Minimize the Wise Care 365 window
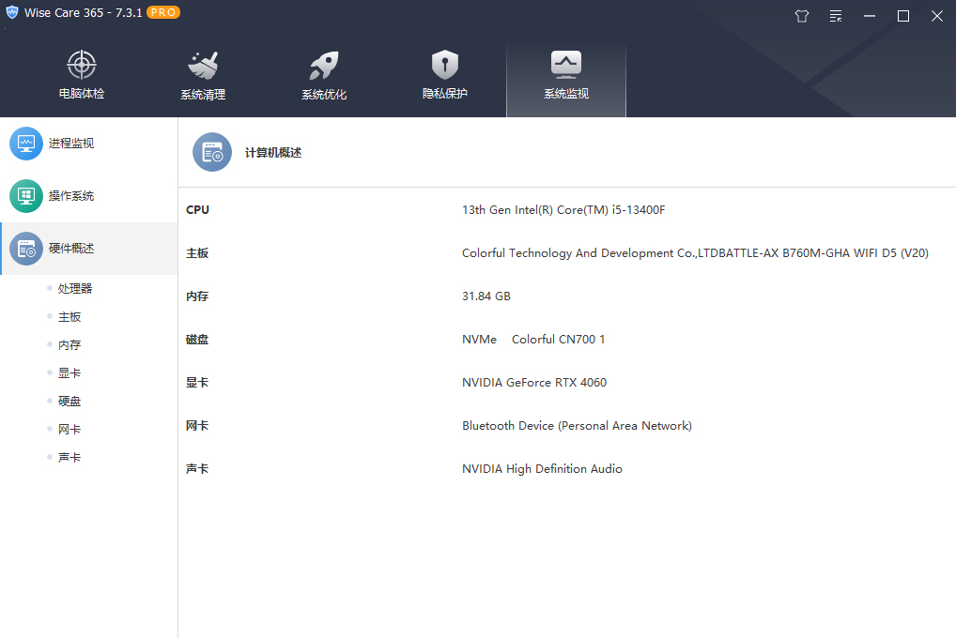The image size is (956, 638). 870,17
